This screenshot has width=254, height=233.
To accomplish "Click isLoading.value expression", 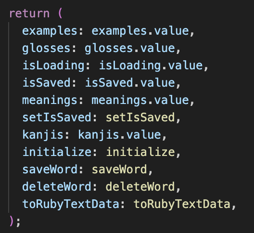I will pos(151,66).
